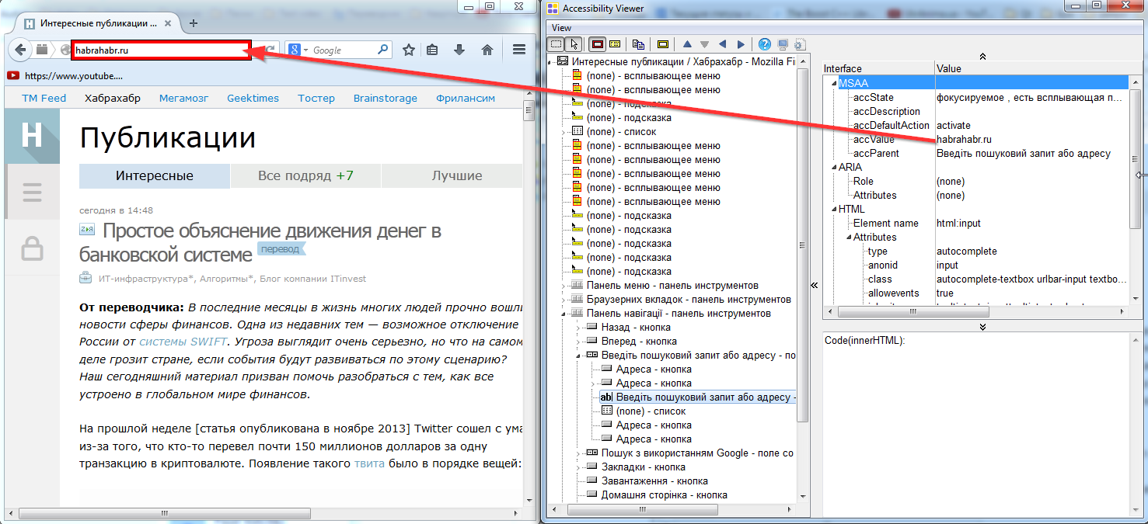Viewport: 1148px width, 524px height.
Task: Open the TM Feed link
Action: point(44,98)
